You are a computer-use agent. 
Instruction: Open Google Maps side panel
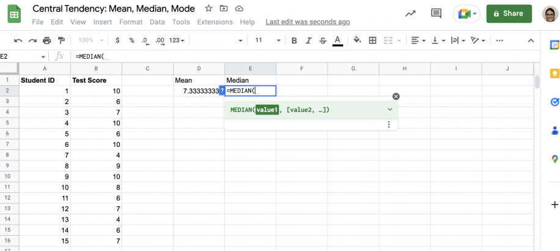(x=554, y=159)
